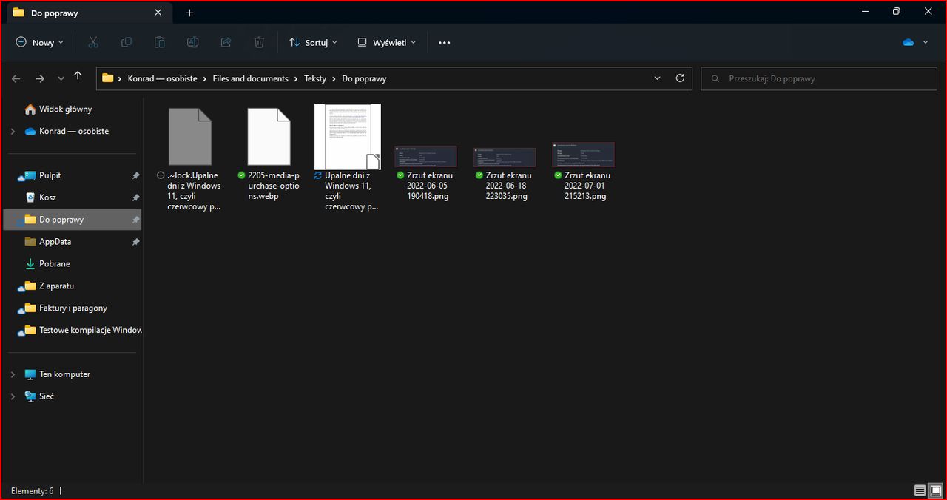Click chevron after Teksty breadcrumb
Viewport: 947px width, 500px height.
(x=334, y=78)
